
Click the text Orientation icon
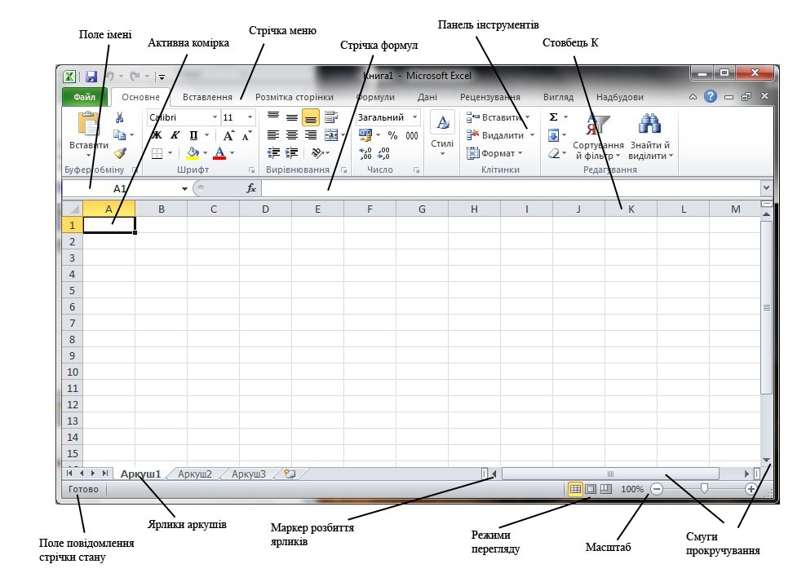click(x=317, y=152)
